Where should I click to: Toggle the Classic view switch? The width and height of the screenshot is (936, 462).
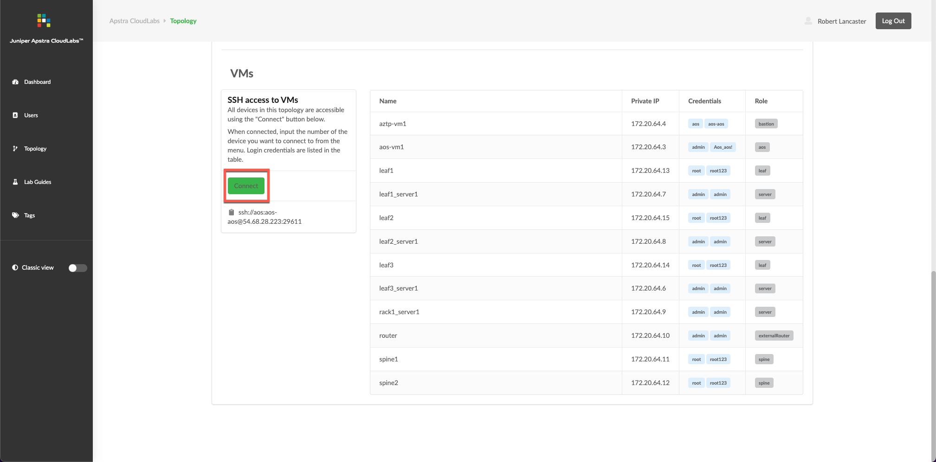coord(77,268)
